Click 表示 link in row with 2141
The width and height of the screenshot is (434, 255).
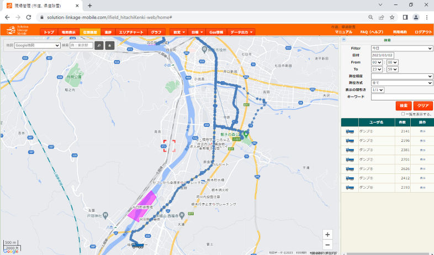422,131
